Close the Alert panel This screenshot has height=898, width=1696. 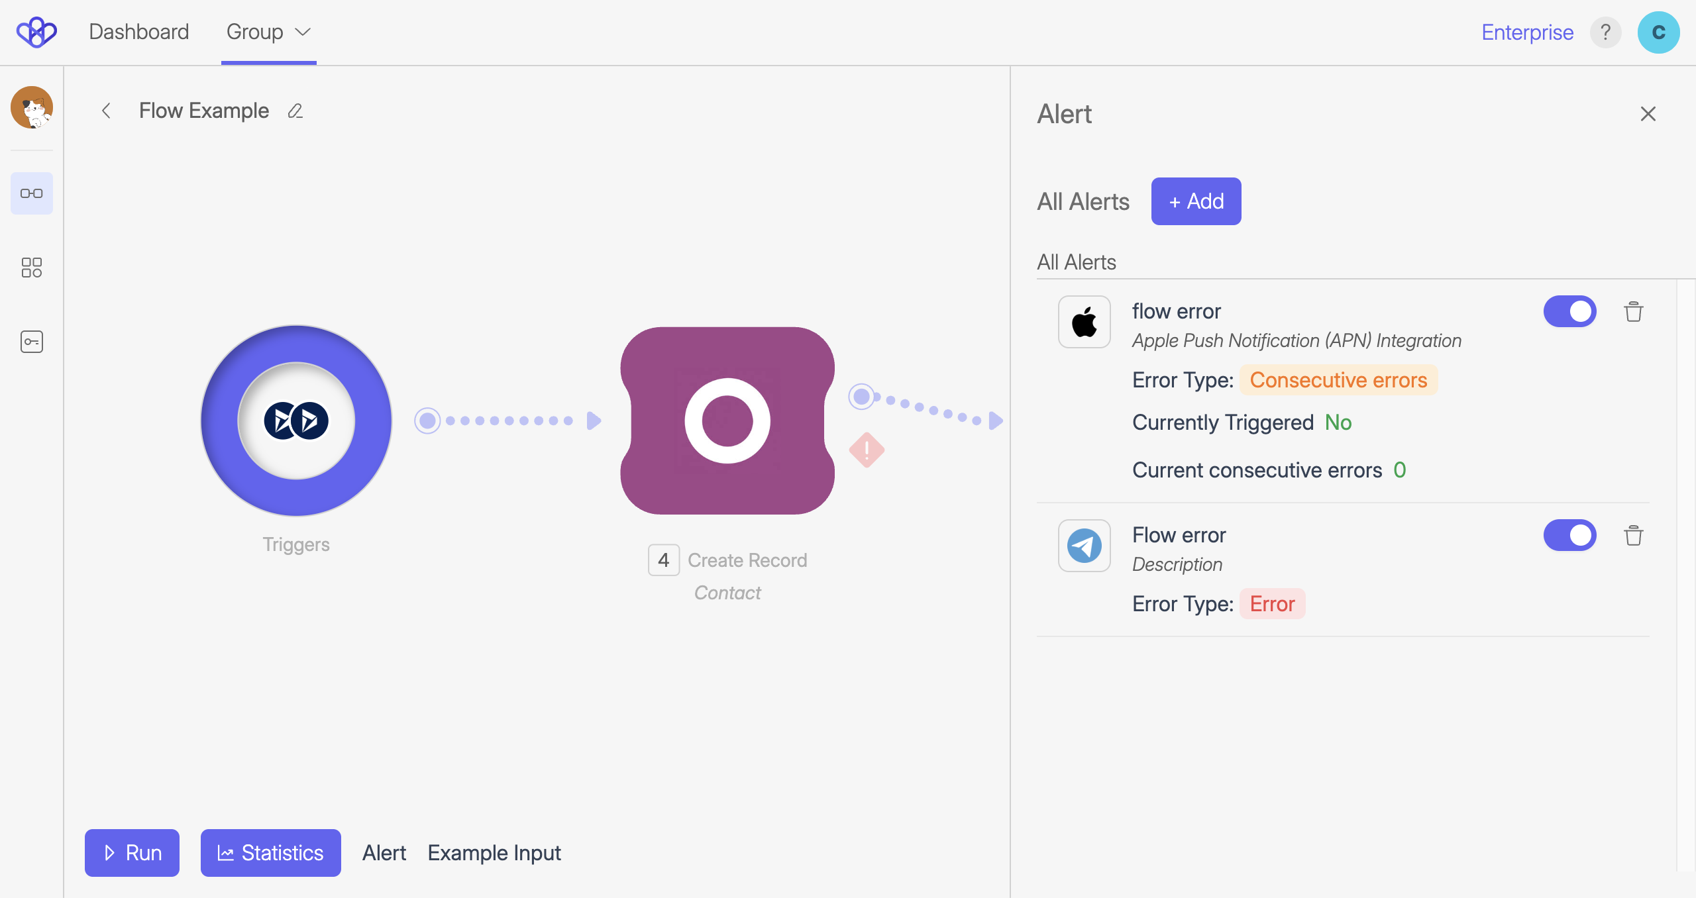pos(1648,114)
